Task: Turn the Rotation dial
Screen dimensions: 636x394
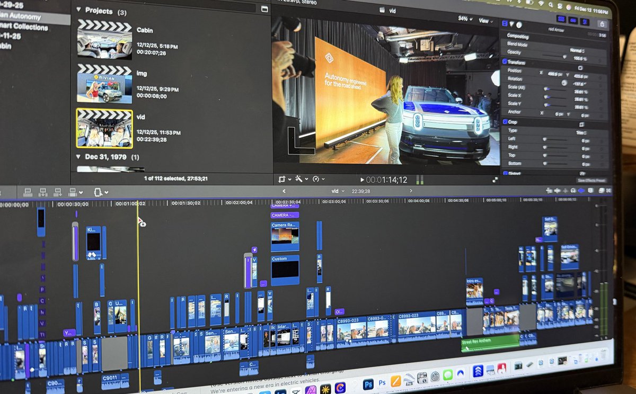Action: point(564,83)
